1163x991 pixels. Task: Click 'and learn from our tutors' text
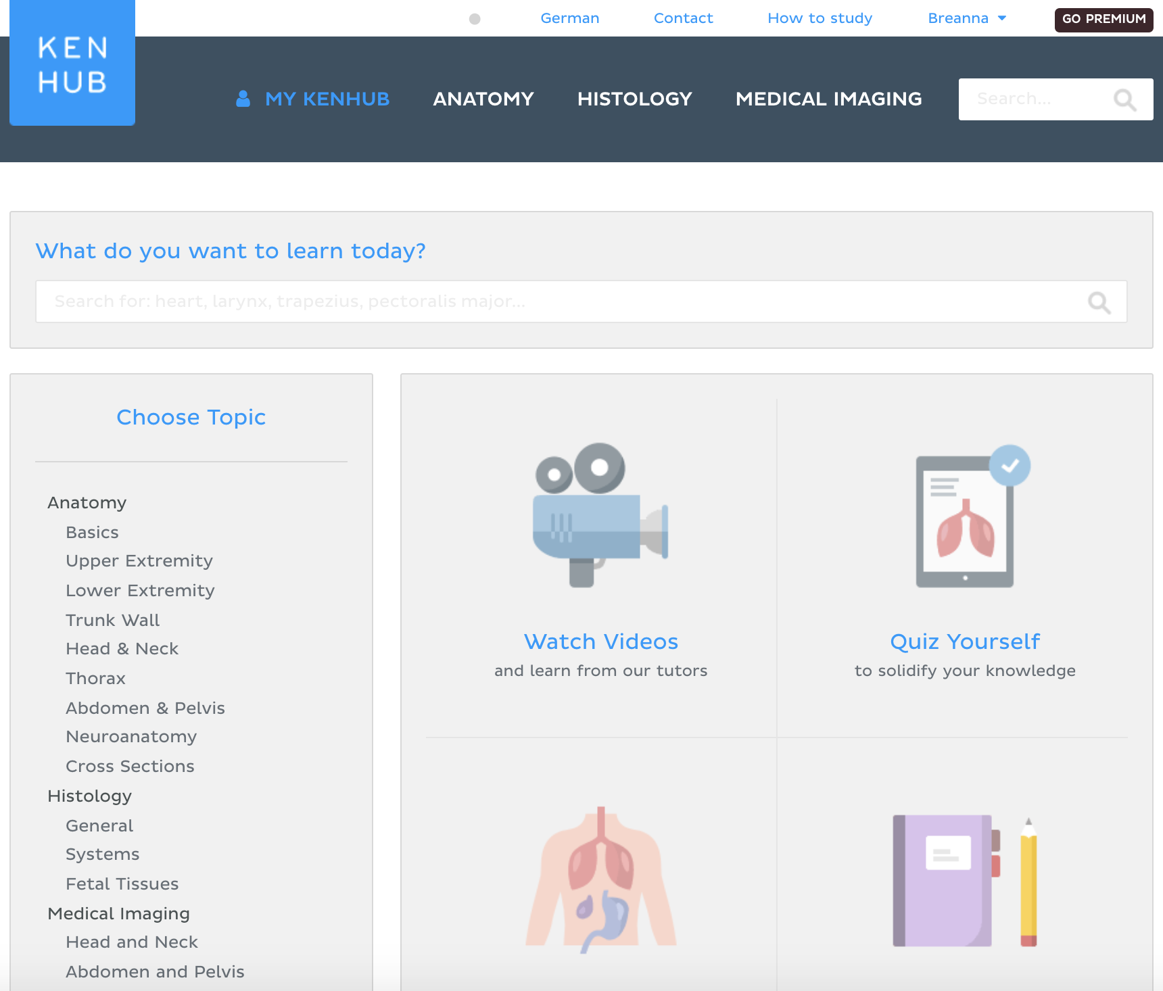click(x=601, y=671)
